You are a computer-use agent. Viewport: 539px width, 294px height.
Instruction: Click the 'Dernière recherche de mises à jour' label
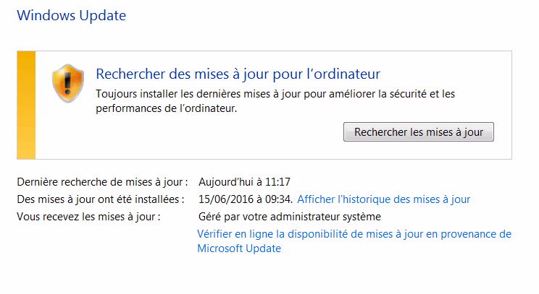(102, 182)
